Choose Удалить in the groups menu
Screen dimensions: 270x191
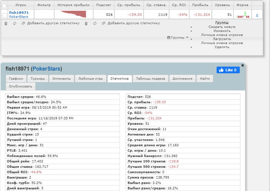[222, 47]
